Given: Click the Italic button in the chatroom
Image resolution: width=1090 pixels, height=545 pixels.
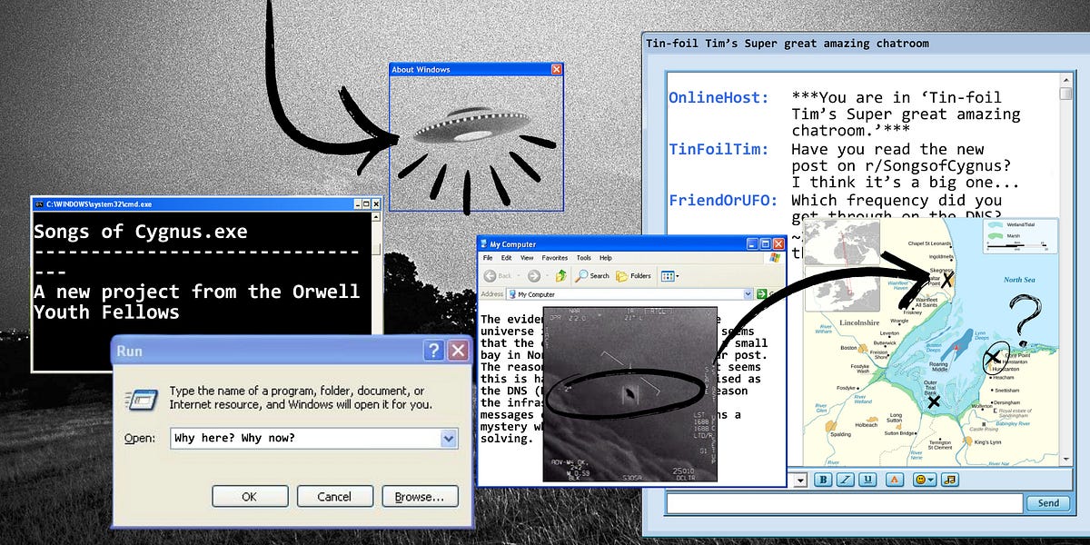Looking at the screenshot, I should coord(846,480).
